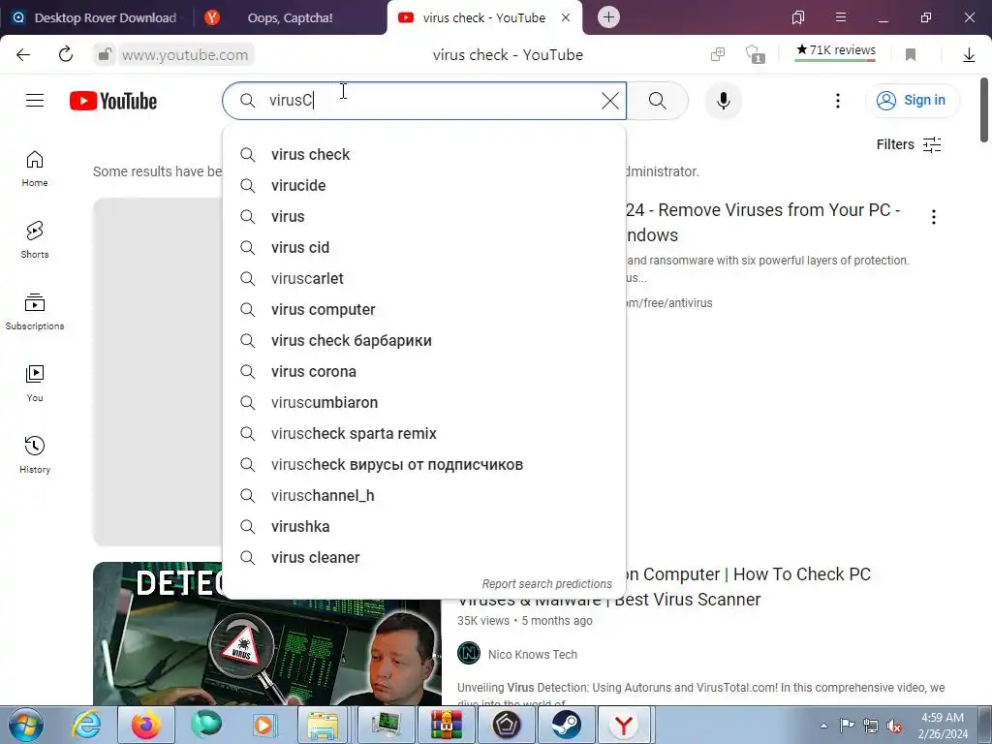Open the File Explorer taskbar icon
The width and height of the screenshot is (992, 744).
323,725
